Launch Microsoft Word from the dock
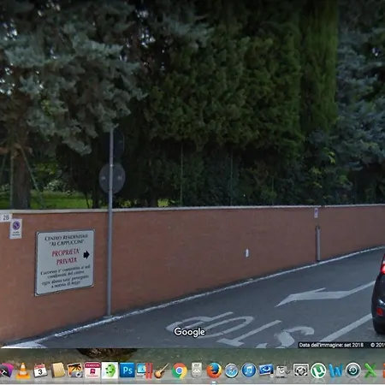Screen dimensions: 385x385 pos(335,370)
